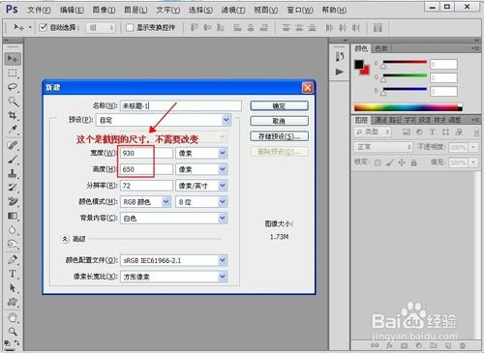Select the Quick Selection tool
This screenshot has width=484, height=353.
pos(13,102)
